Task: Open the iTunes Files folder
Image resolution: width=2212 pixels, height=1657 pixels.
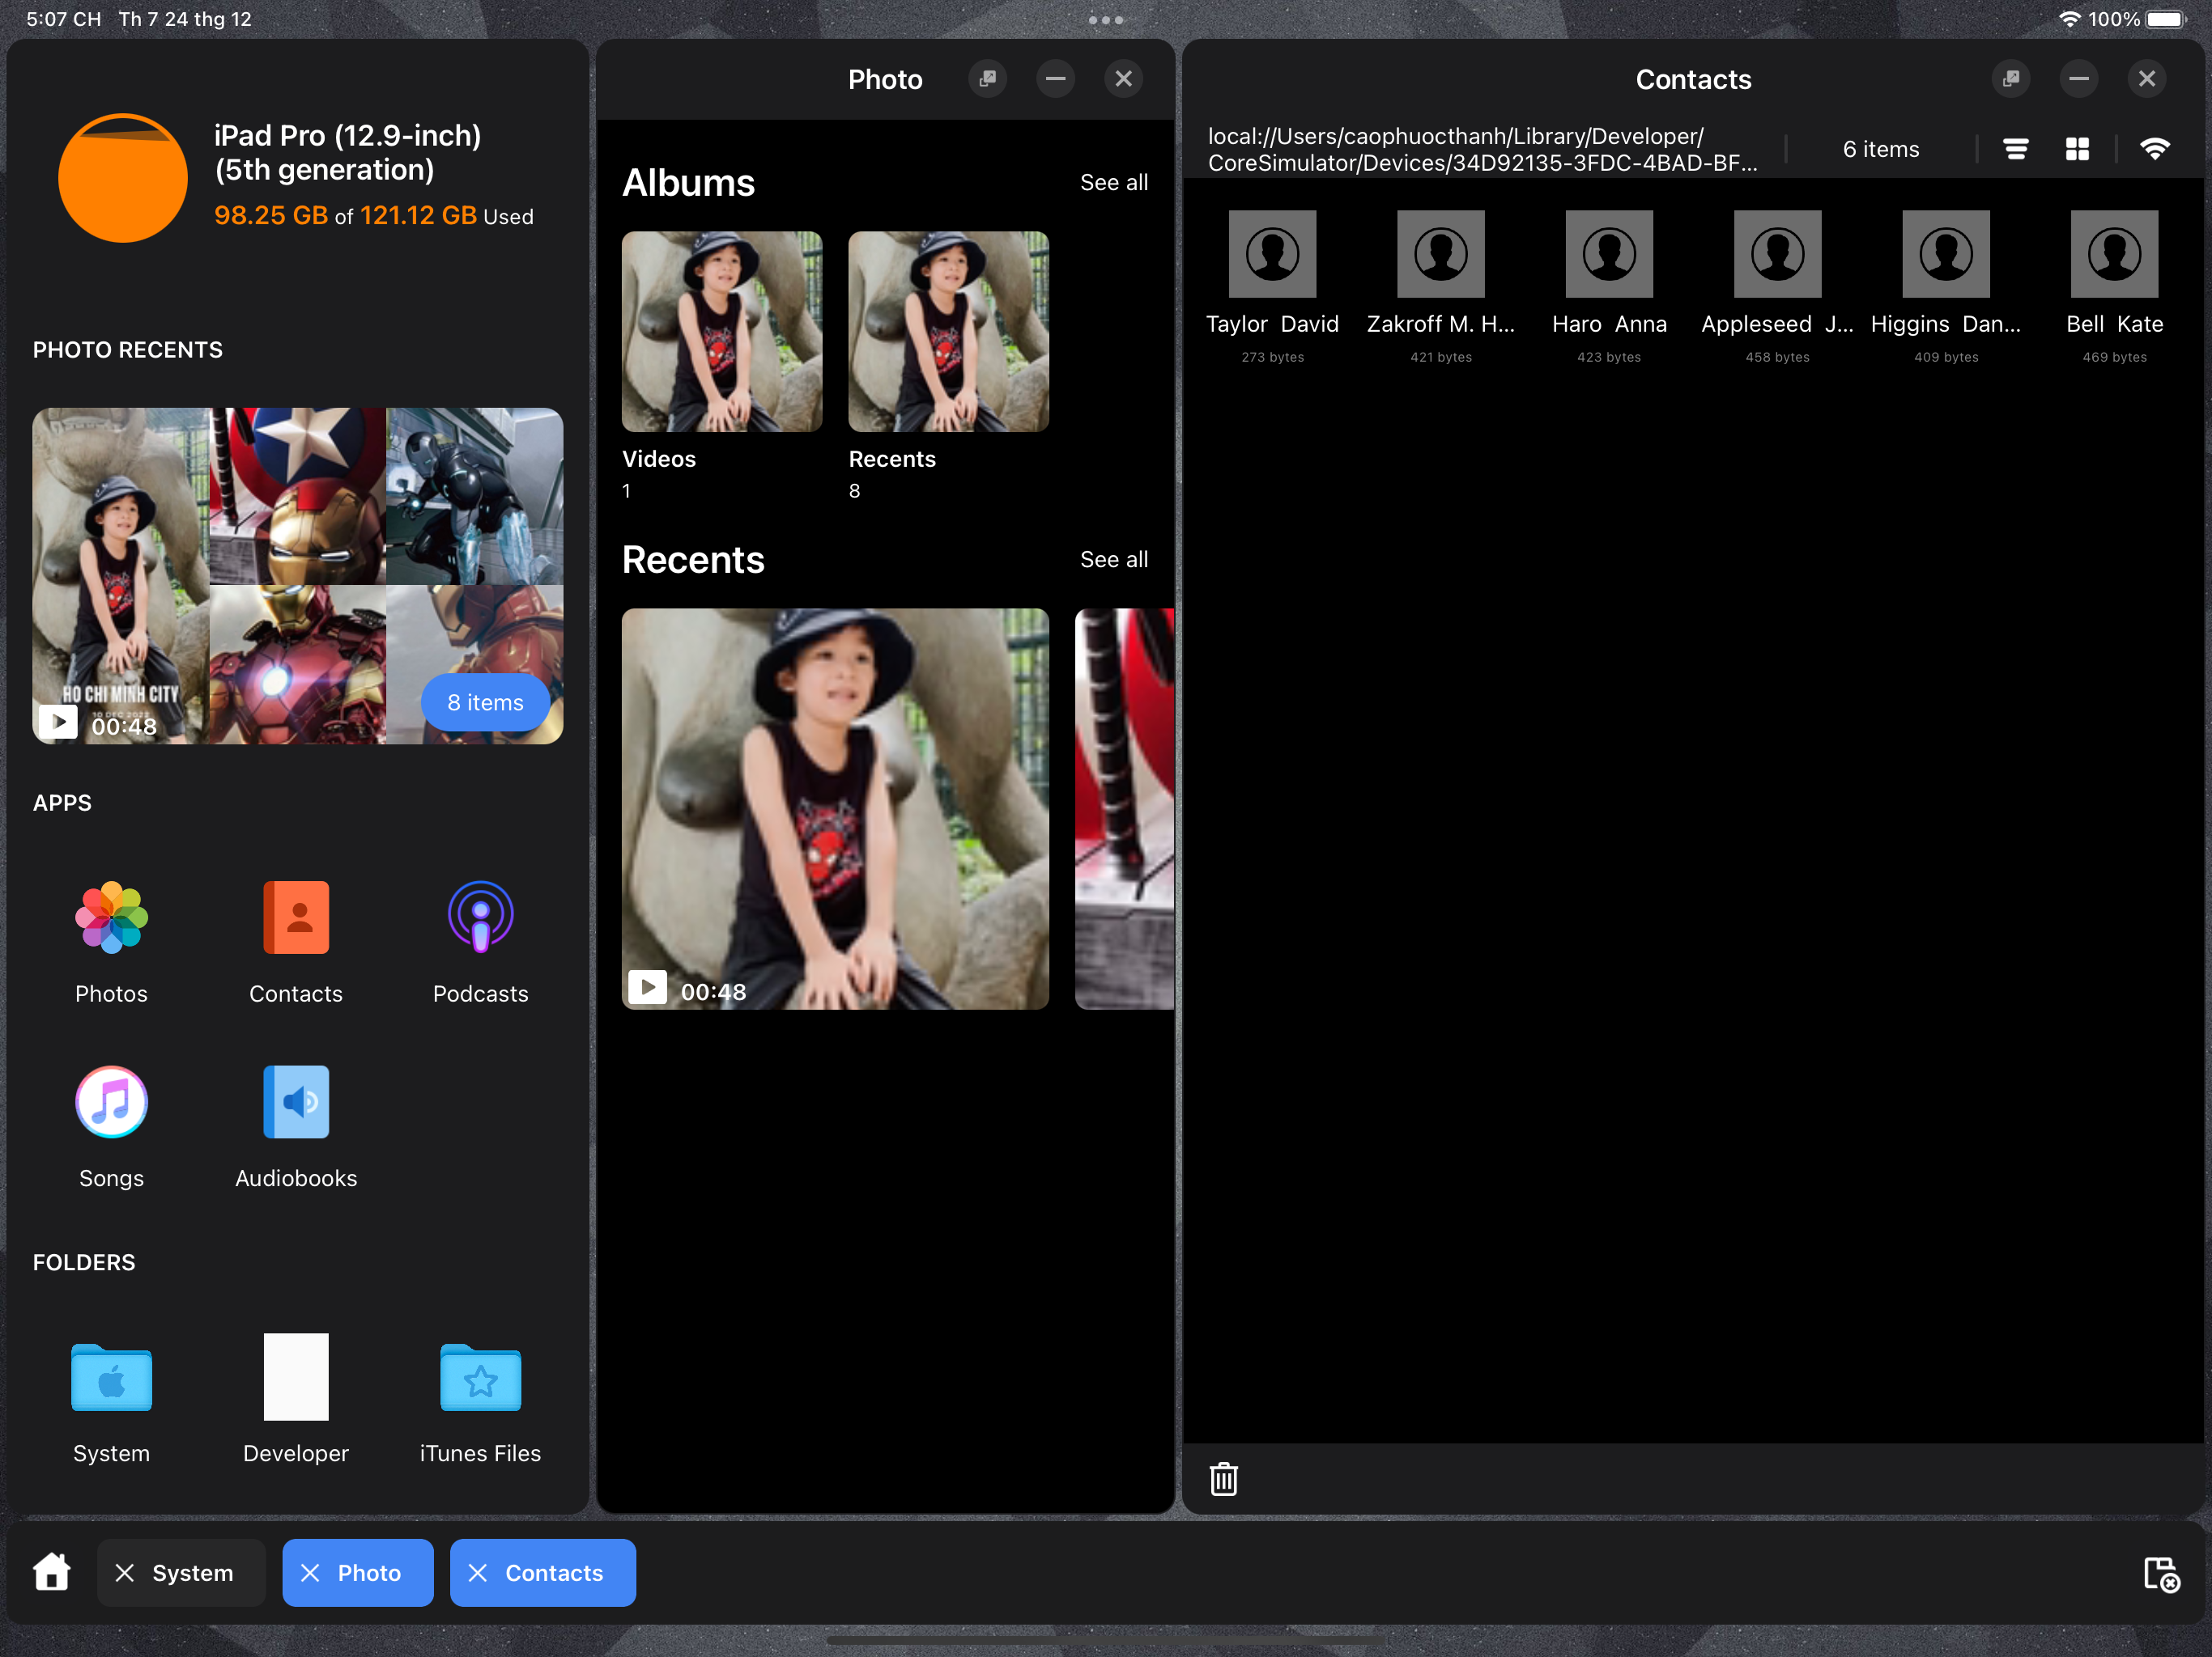Action: click(x=480, y=1377)
